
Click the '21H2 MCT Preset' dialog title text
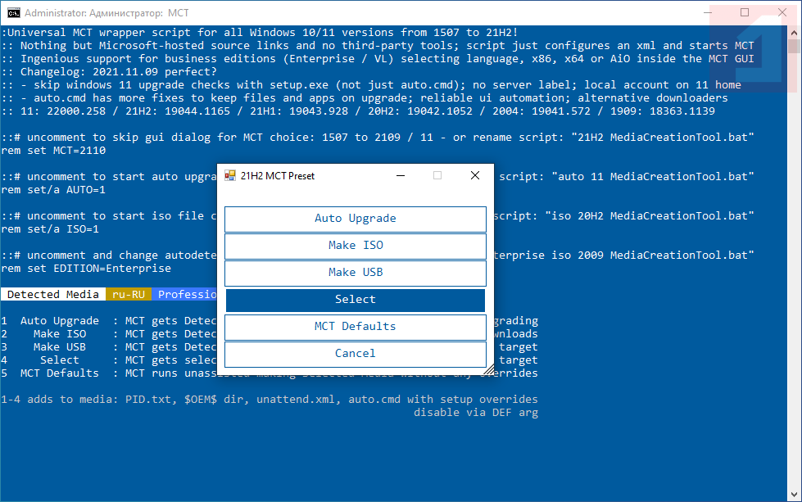pyautogui.click(x=278, y=176)
